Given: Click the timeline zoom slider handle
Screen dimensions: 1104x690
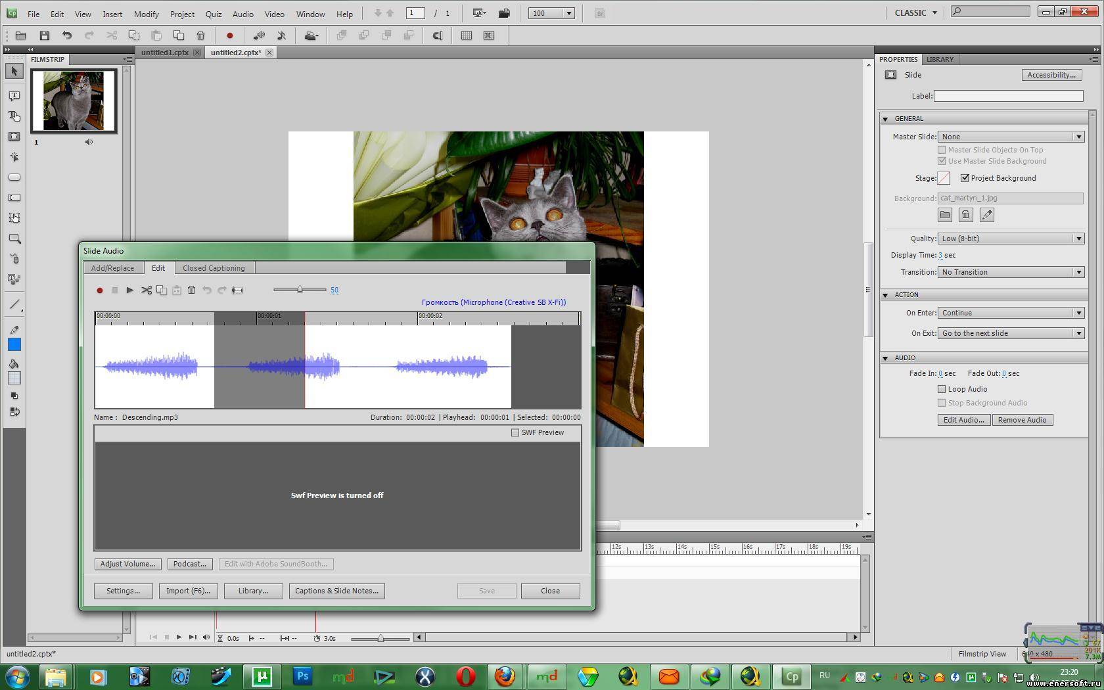Looking at the screenshot, I should 380,638.
